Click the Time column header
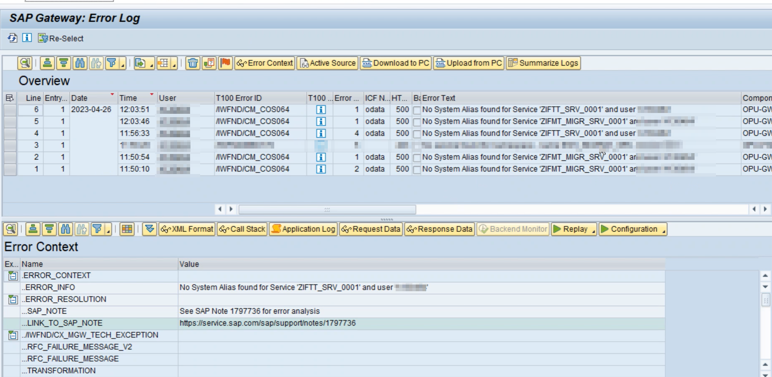 click(128, 98)
